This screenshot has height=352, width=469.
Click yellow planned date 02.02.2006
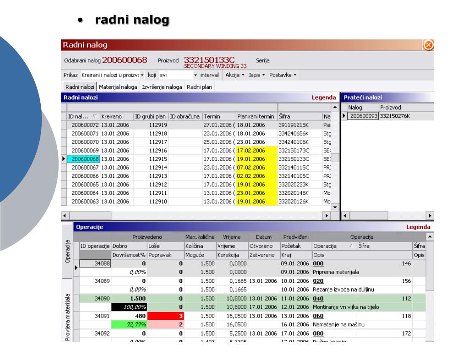[256, 176]
